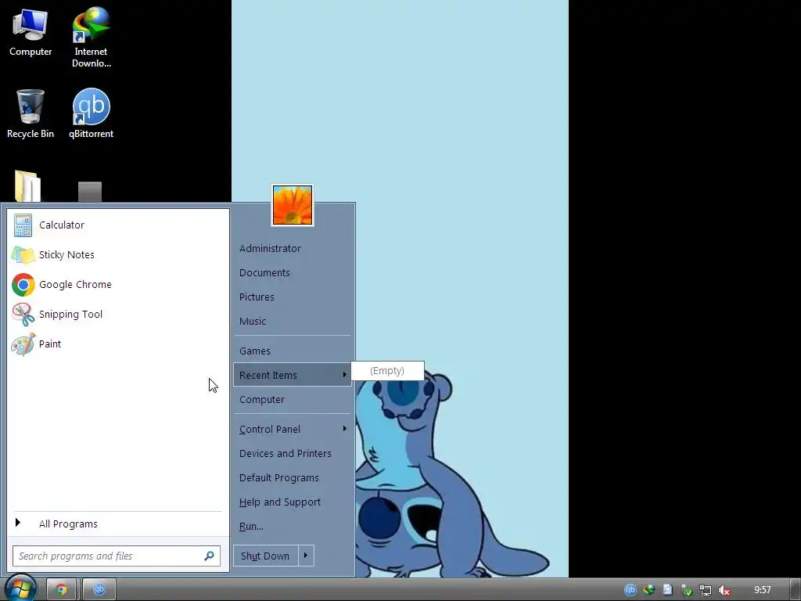The width and height of the screenshot is (801, 601).
Task: Open the Pictures library
Action: (x=293, y=297)
